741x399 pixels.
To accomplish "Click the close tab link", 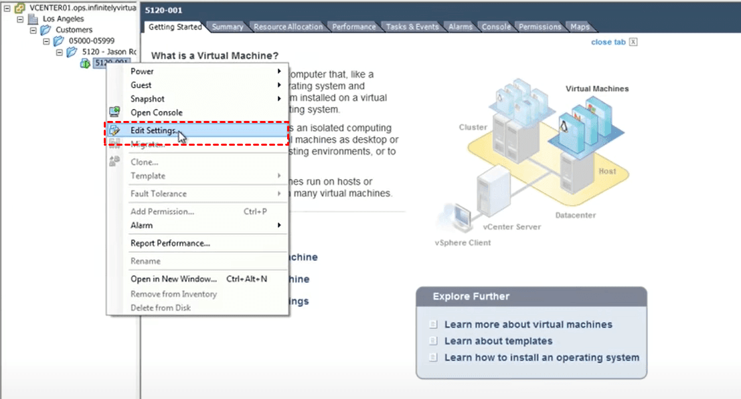I will [x=608, y=42].
